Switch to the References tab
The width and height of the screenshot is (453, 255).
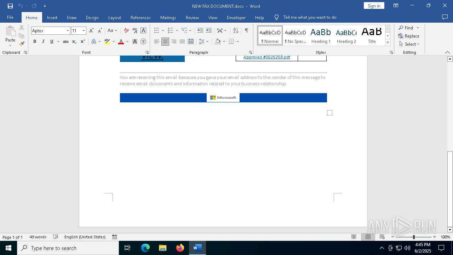pyautogui.click(x=141, y=17)
